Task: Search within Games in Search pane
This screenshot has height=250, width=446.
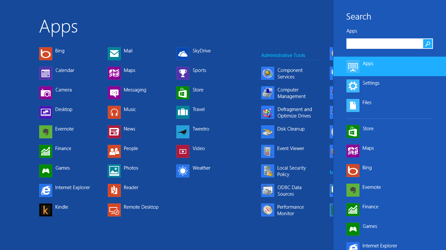Action: (390, 229)
